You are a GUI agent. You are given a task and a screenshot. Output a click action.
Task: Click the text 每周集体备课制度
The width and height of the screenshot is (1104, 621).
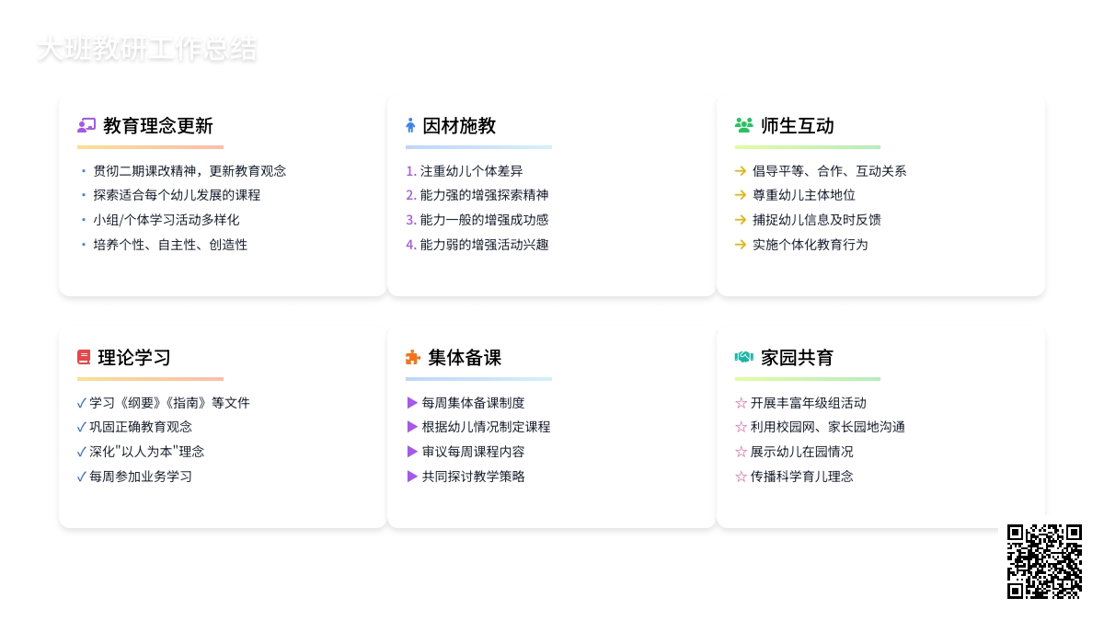point(474,403)
